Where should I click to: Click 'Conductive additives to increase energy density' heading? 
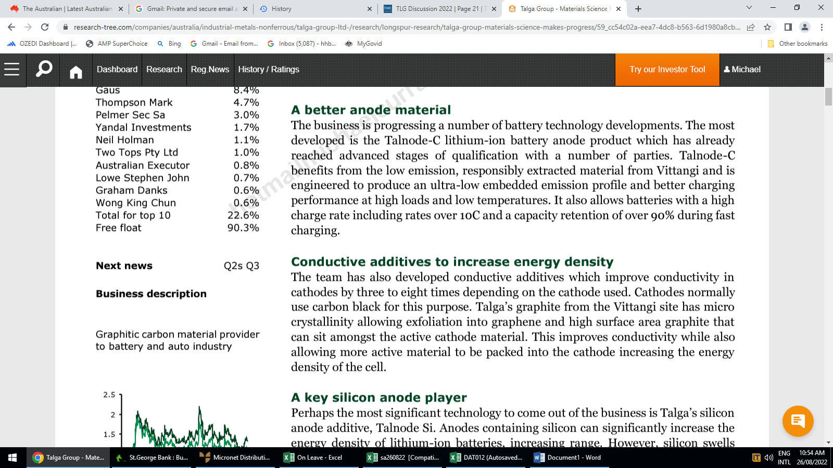click(x=452, y=262)
